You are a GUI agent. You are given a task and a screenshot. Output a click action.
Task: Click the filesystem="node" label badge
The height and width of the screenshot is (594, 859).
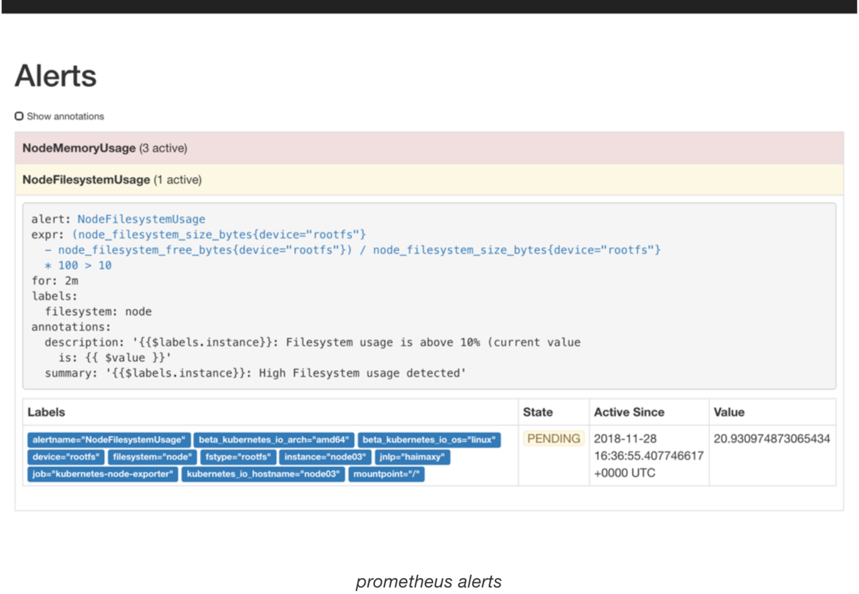click(x=152, y=457)
